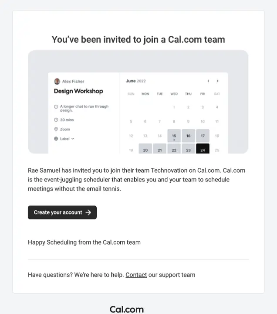Click the June 2022 month label

(135, 81)
